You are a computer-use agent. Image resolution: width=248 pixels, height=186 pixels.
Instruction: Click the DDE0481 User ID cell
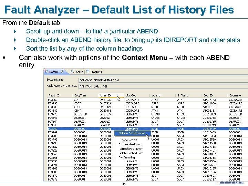click(x=105, y=111)
